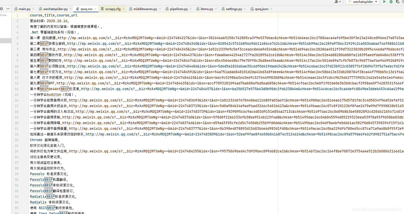Run with coverage shield icon
404x214 pixels.
[398, 2]
